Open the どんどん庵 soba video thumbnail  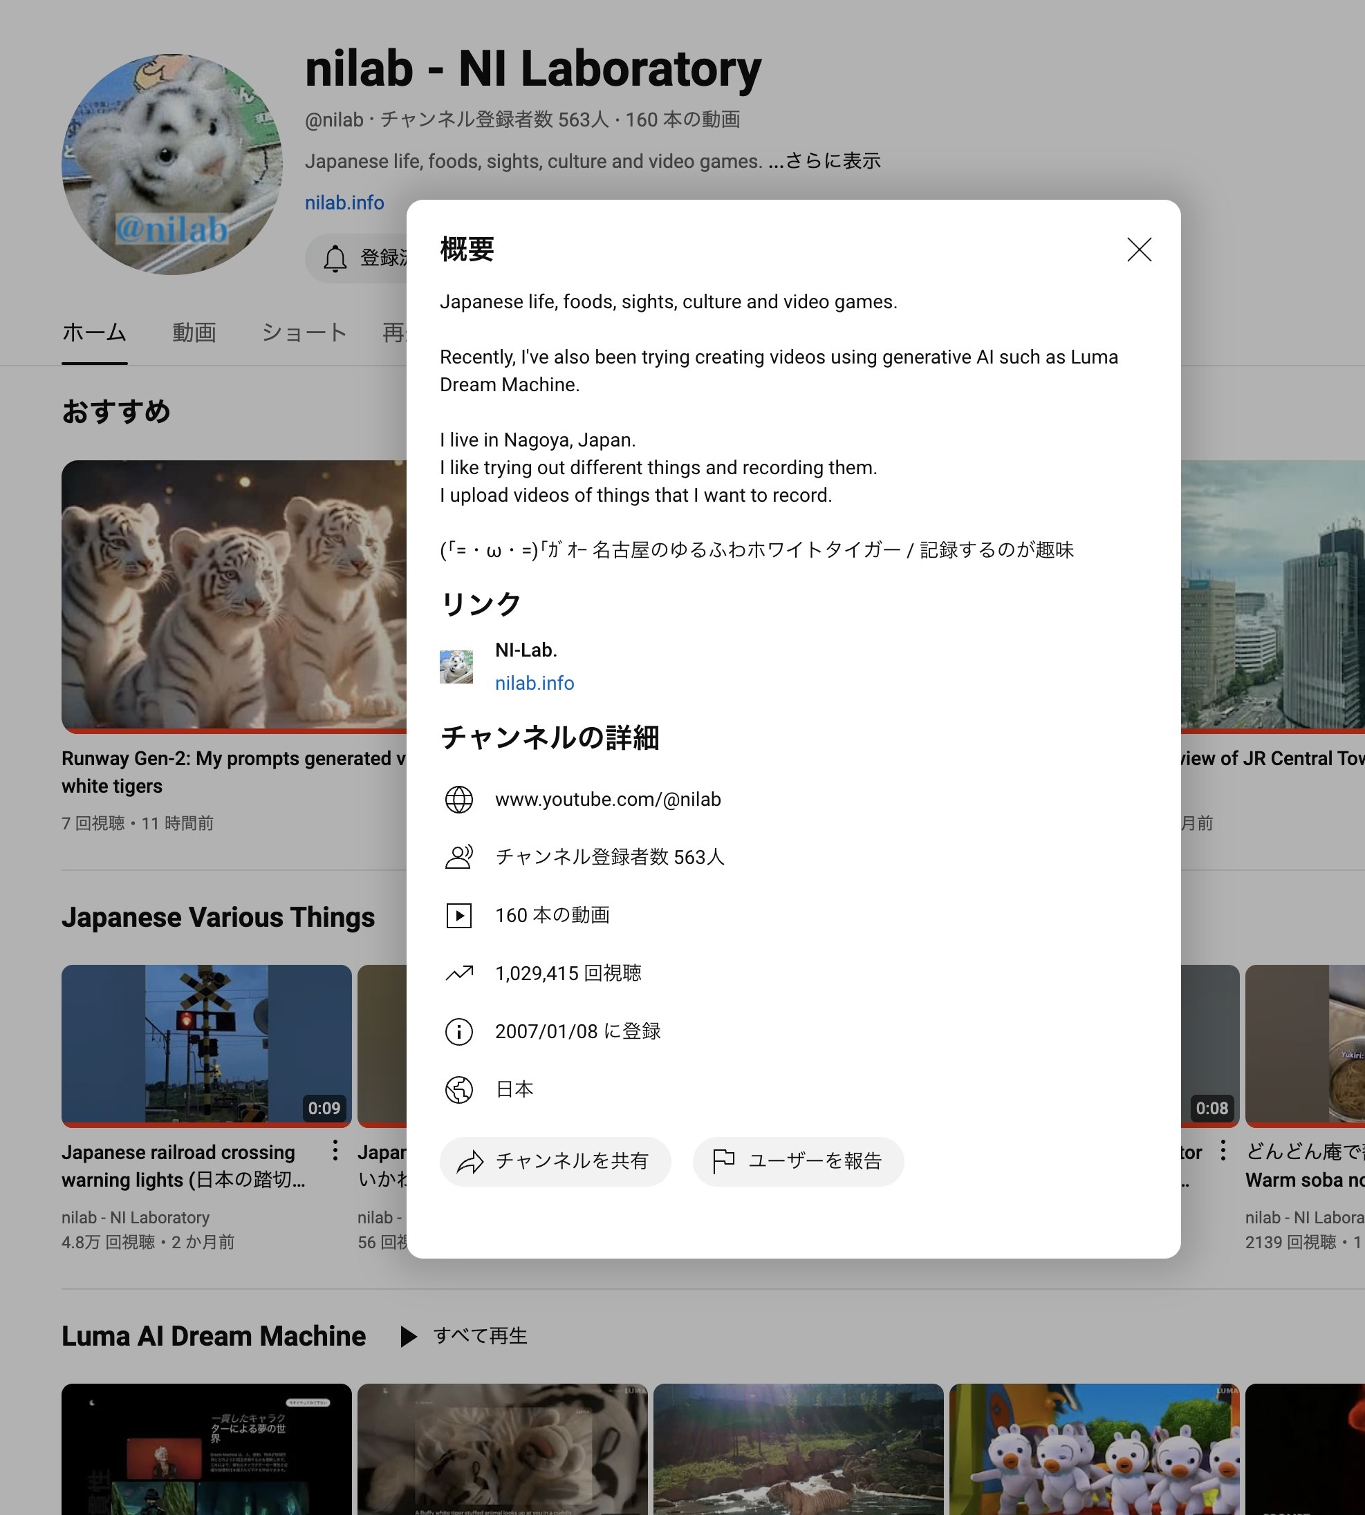click(1305, 1046)
